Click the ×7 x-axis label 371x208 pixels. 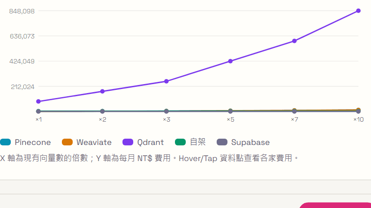point(294,119)
